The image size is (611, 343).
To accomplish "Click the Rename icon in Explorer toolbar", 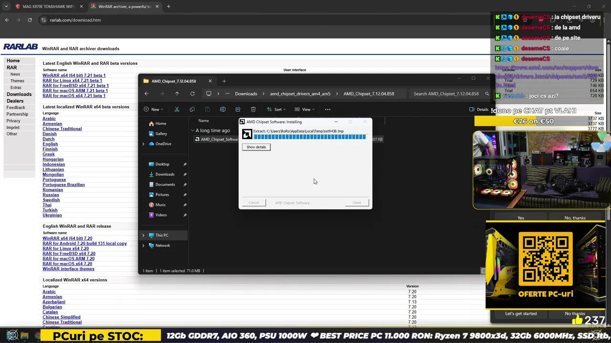I will coord(222,109).
